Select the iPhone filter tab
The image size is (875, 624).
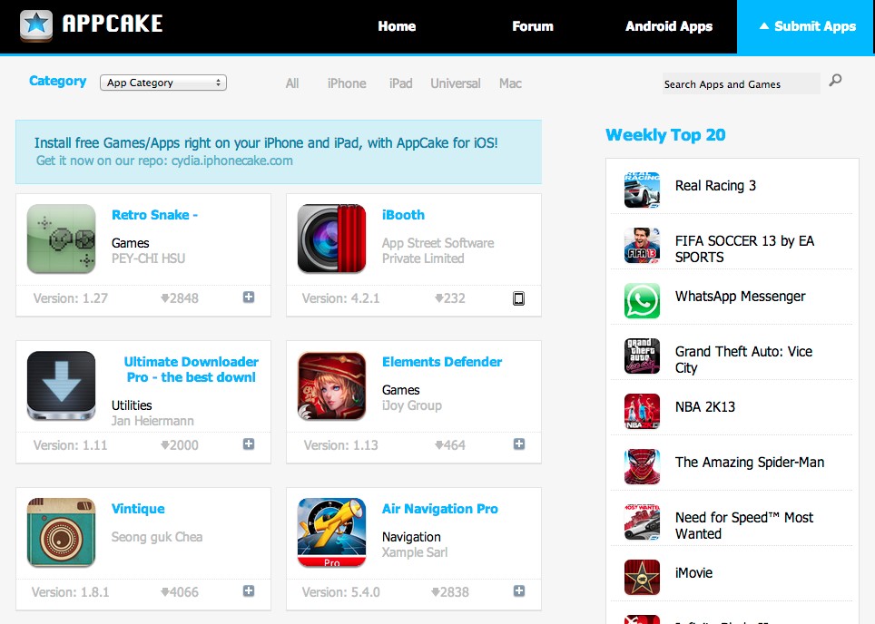click(347, 83)
